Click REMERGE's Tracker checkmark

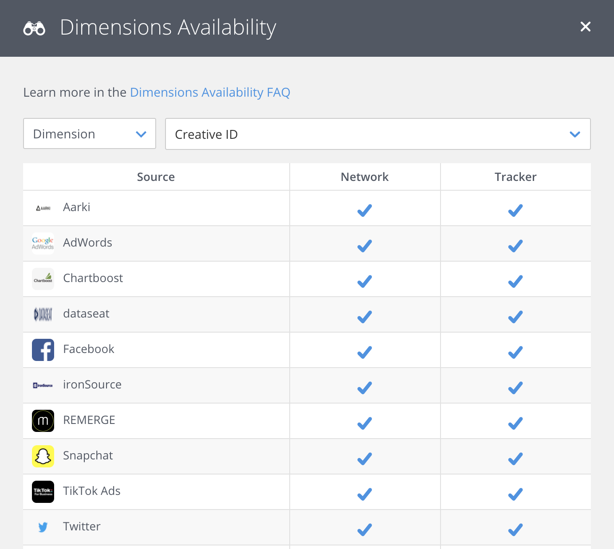pyautogui.click(x=516, y=423)
